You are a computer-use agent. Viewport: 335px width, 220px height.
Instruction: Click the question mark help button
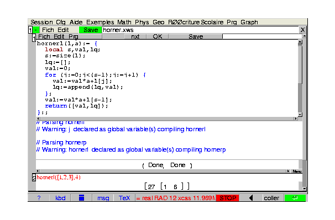39,198
